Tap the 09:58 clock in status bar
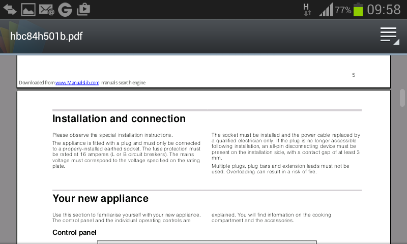 [384, 10]
